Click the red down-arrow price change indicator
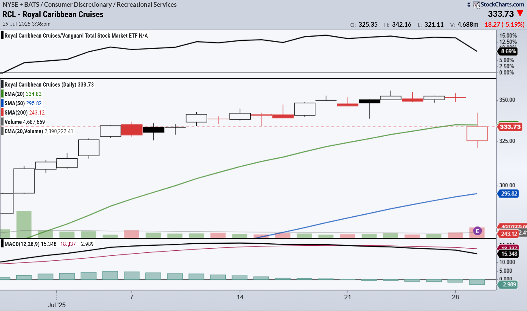Image resolution: width=527 pixels, height=311 pixels. pyautogui.click(x=520, y=13)
